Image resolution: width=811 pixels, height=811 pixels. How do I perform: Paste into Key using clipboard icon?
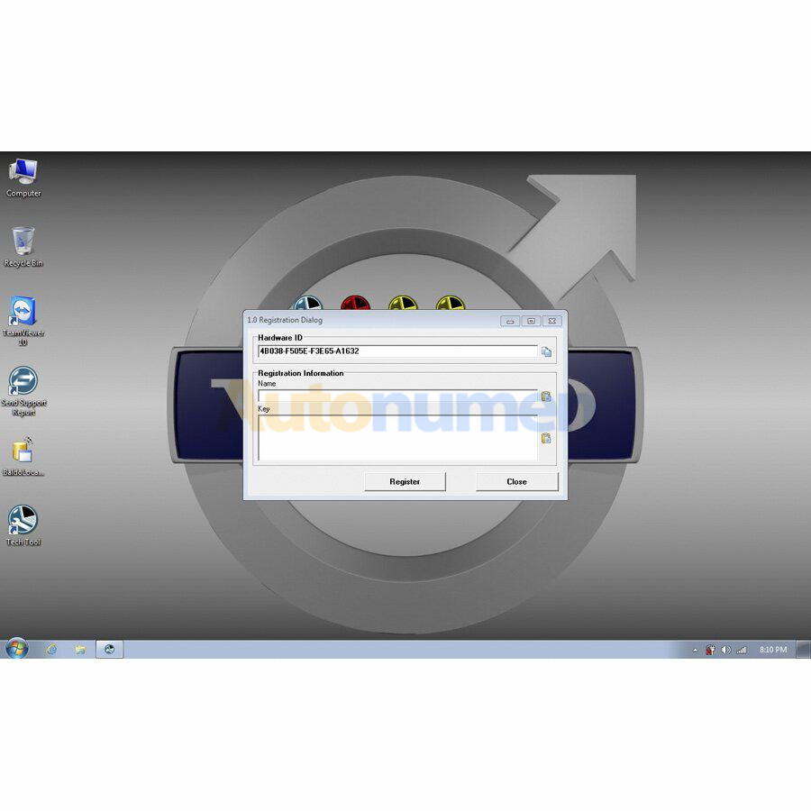click(546, 438)
